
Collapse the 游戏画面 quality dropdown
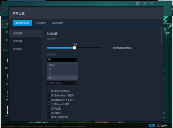tap(62, 60)
